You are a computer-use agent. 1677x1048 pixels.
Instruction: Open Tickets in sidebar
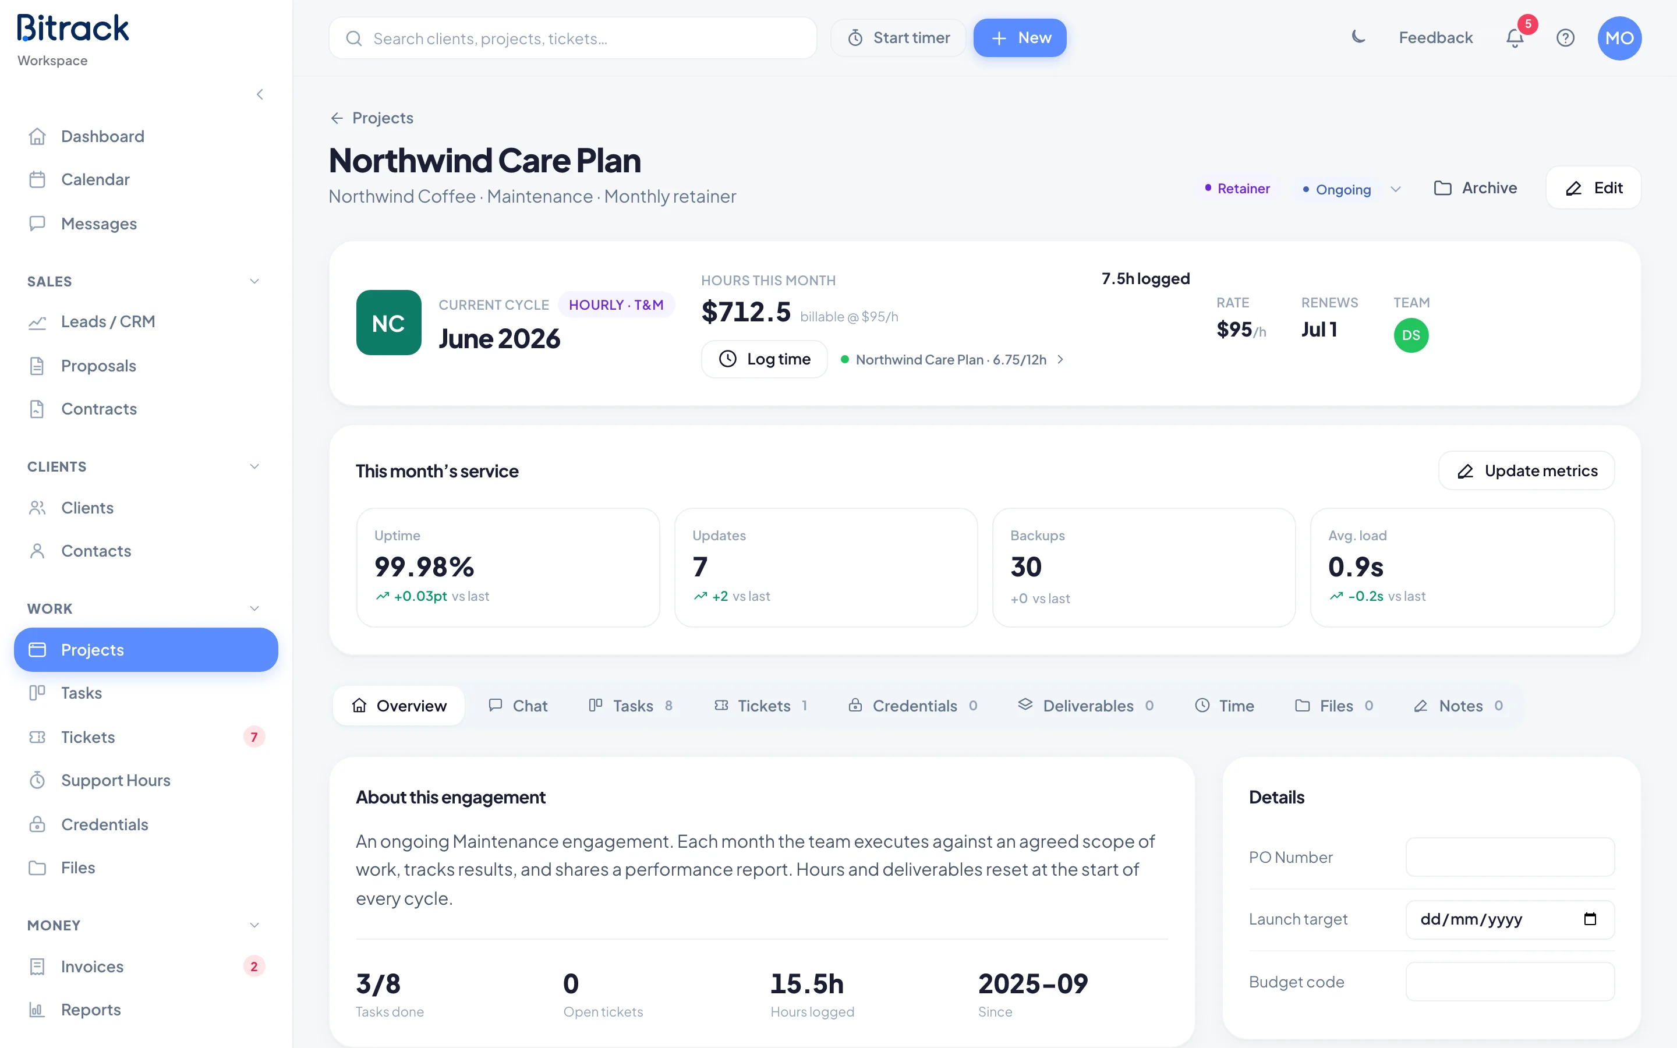click(146, 737)
